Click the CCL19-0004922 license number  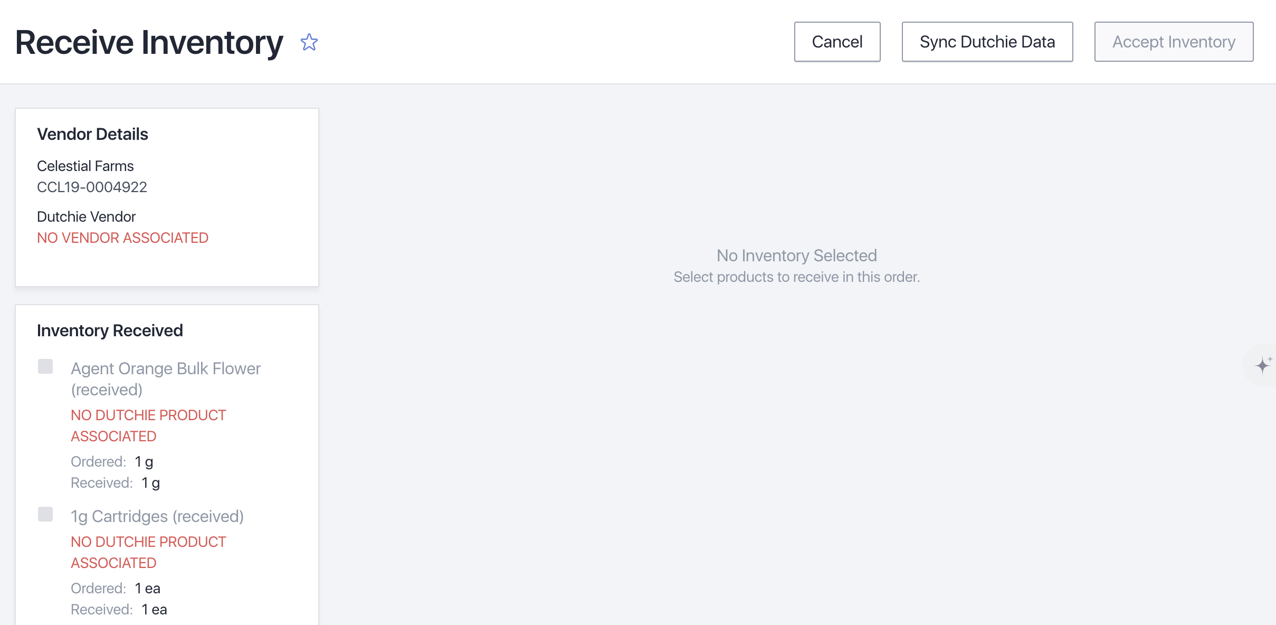click(92, 187)
